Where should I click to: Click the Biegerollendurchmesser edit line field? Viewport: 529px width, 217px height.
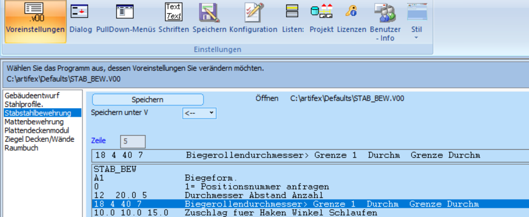pos(309,156)
